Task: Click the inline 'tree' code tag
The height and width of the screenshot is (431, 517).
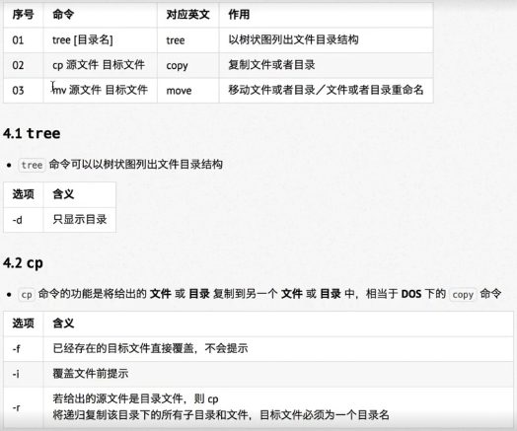Action: (x=32, y=165)
